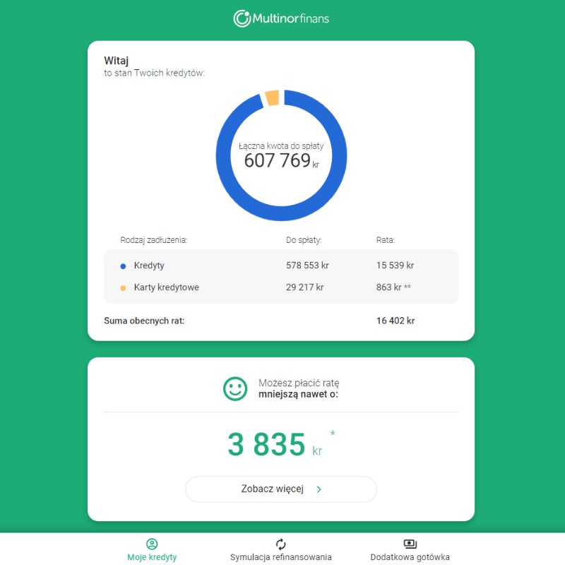This screenshot has width=565, height=565.
Task: Click the Moje kredyty person icon
Action: [x=152, y=544]
